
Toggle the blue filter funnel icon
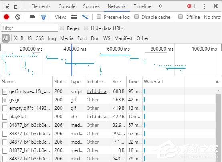tap(43, 17)
